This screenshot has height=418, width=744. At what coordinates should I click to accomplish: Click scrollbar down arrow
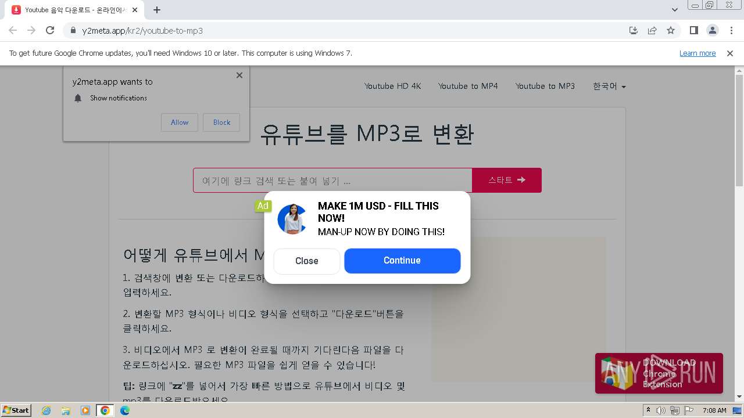click(739, 397)
